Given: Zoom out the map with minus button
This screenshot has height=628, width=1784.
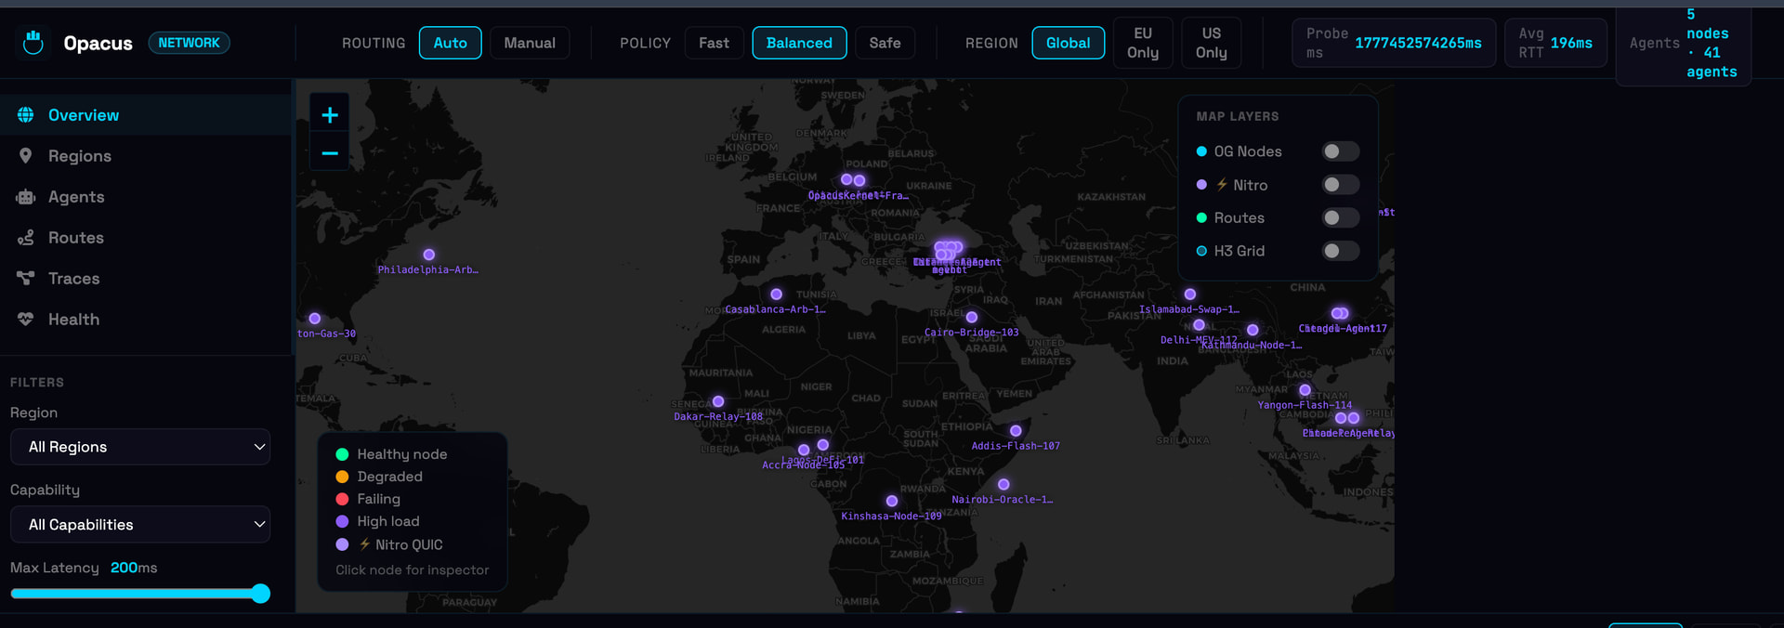Looking at the screenshot, I should (330, 152).
